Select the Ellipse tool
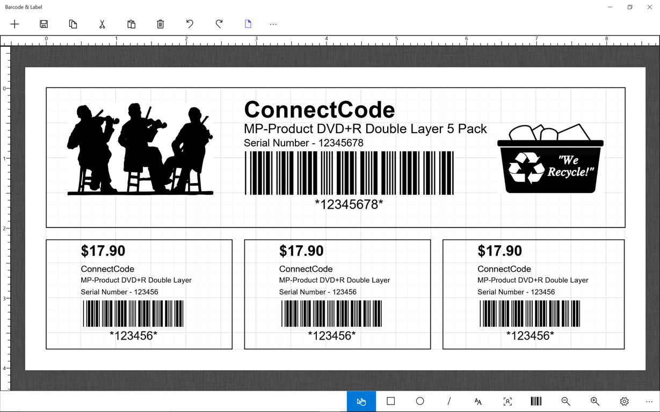The width and height of the screenshot is (660, 412). click(x=419, y=401)
